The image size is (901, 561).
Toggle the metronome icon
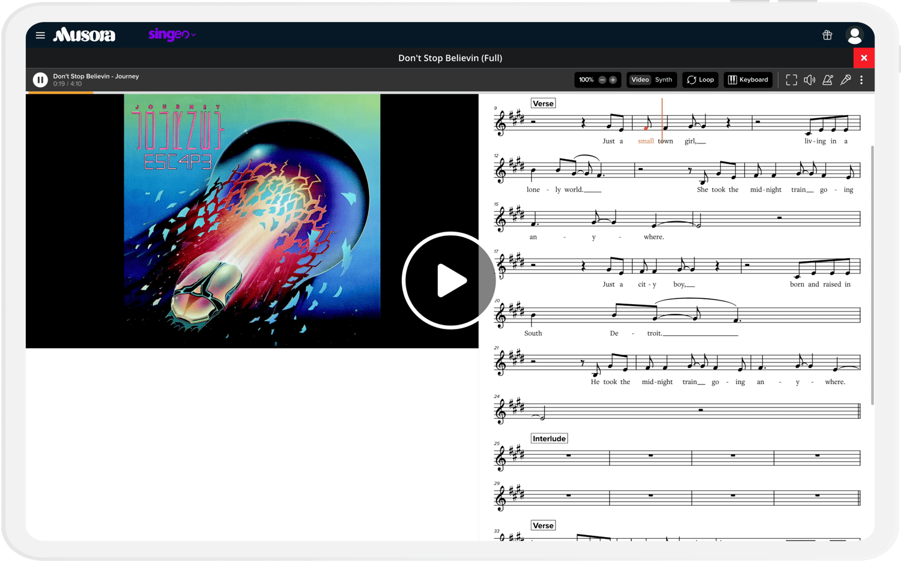point(828,80)
